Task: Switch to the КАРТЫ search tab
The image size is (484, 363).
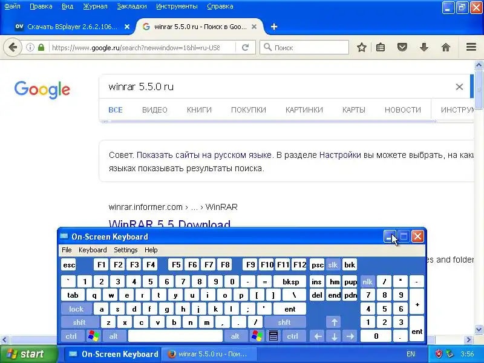Action: tap(354, 110)
